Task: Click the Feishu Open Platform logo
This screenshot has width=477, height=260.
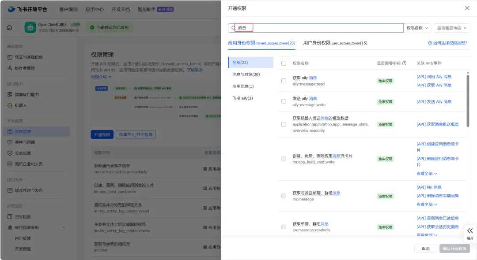Action: tap(27, 9)
